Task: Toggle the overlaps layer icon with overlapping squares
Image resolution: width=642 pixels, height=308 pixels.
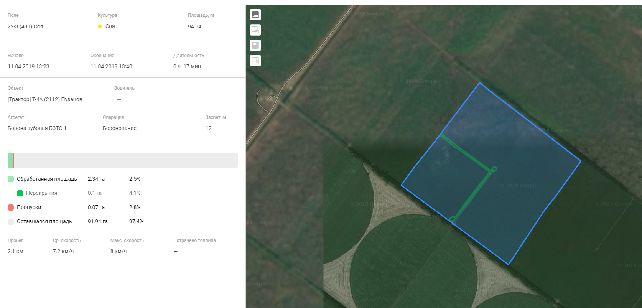Action: pyautogui.click(x=255, y=30)
